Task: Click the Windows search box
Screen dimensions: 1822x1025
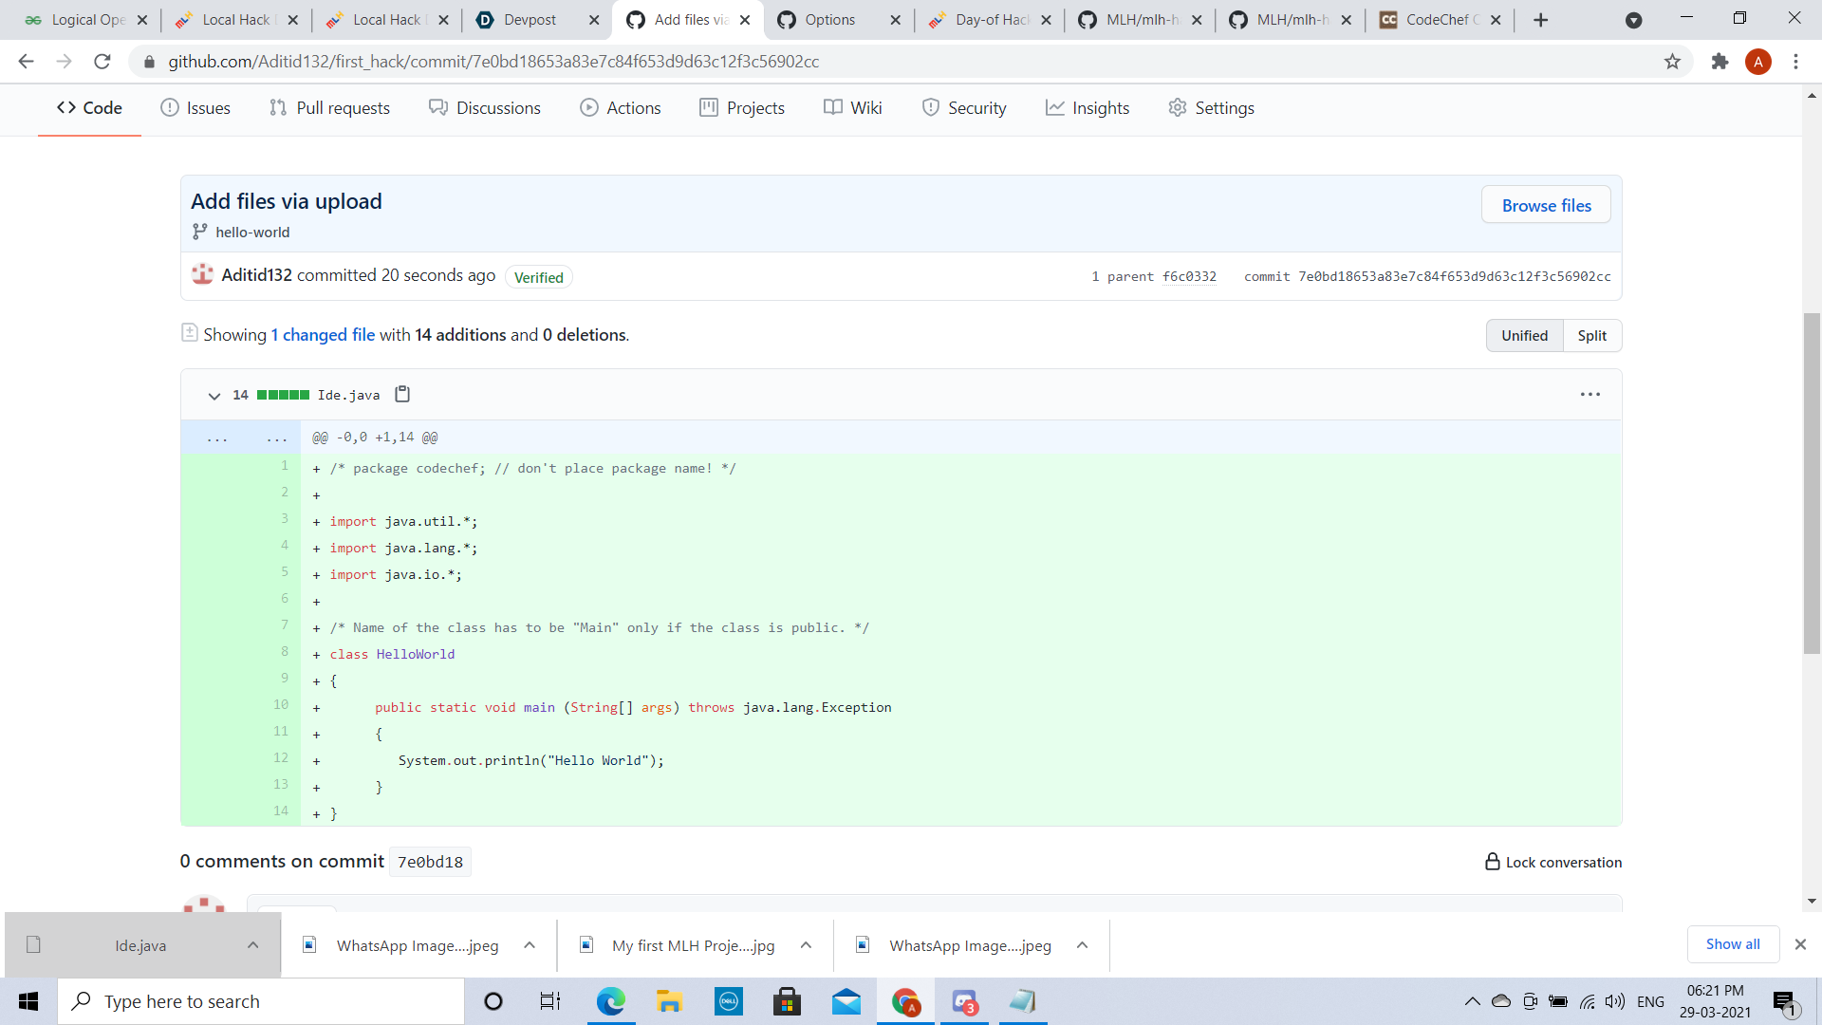Action: tap(261, 1001)
